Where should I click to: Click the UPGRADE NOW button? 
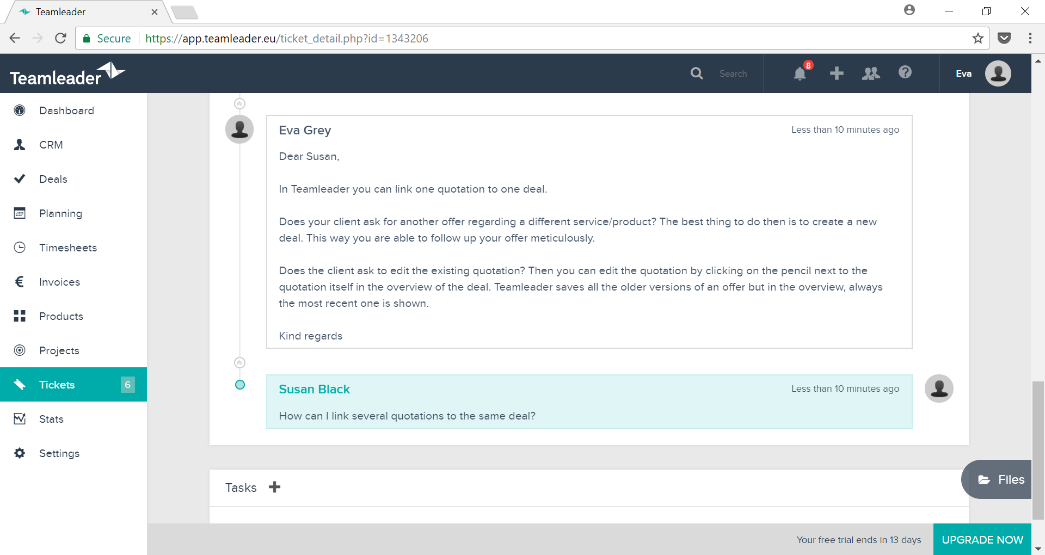[x=982, y=539]
